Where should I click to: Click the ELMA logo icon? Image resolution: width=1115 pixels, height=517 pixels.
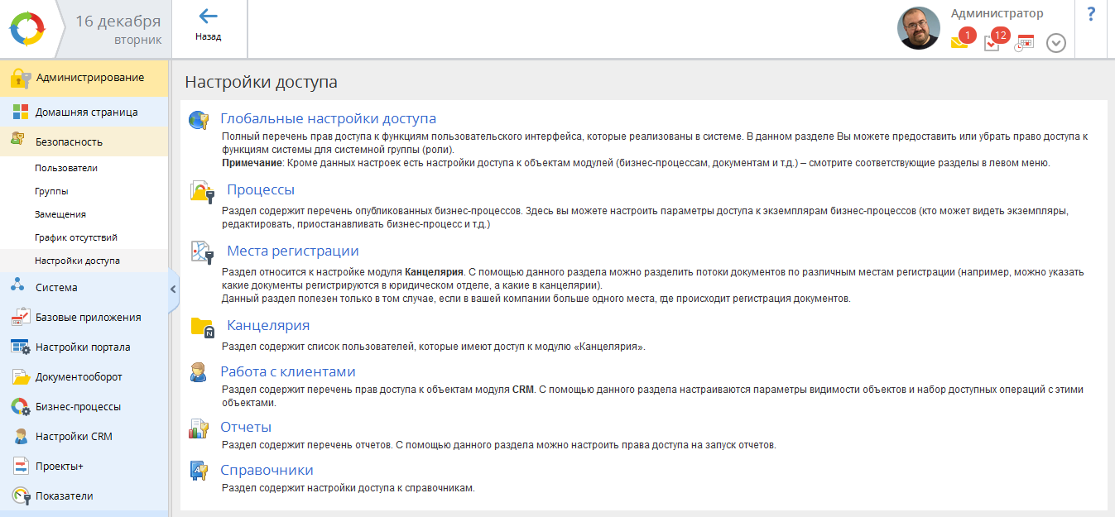[28, 30]
